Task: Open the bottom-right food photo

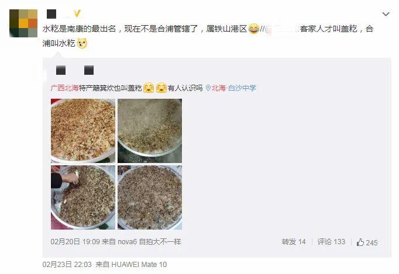Action: pyautogui.click(x=150, y=197)
